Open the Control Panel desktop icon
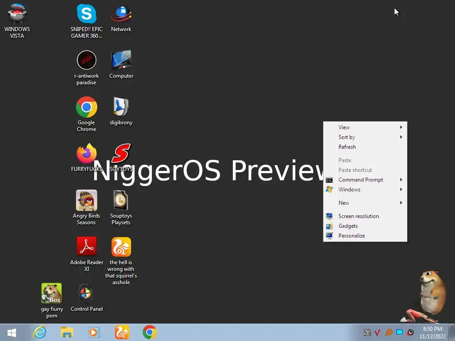Image resolution: width=455 pixels, height=341 pixels. pyautogui.click(x=87, y=298)
